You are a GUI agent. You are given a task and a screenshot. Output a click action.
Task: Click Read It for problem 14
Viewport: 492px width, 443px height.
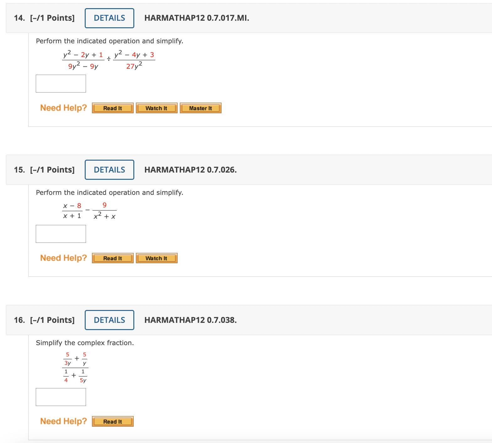[112, 108]
